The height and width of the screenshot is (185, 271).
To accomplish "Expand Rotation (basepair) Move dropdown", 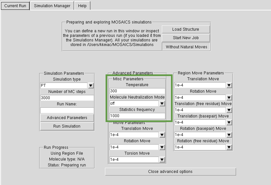I will (229, 135).
